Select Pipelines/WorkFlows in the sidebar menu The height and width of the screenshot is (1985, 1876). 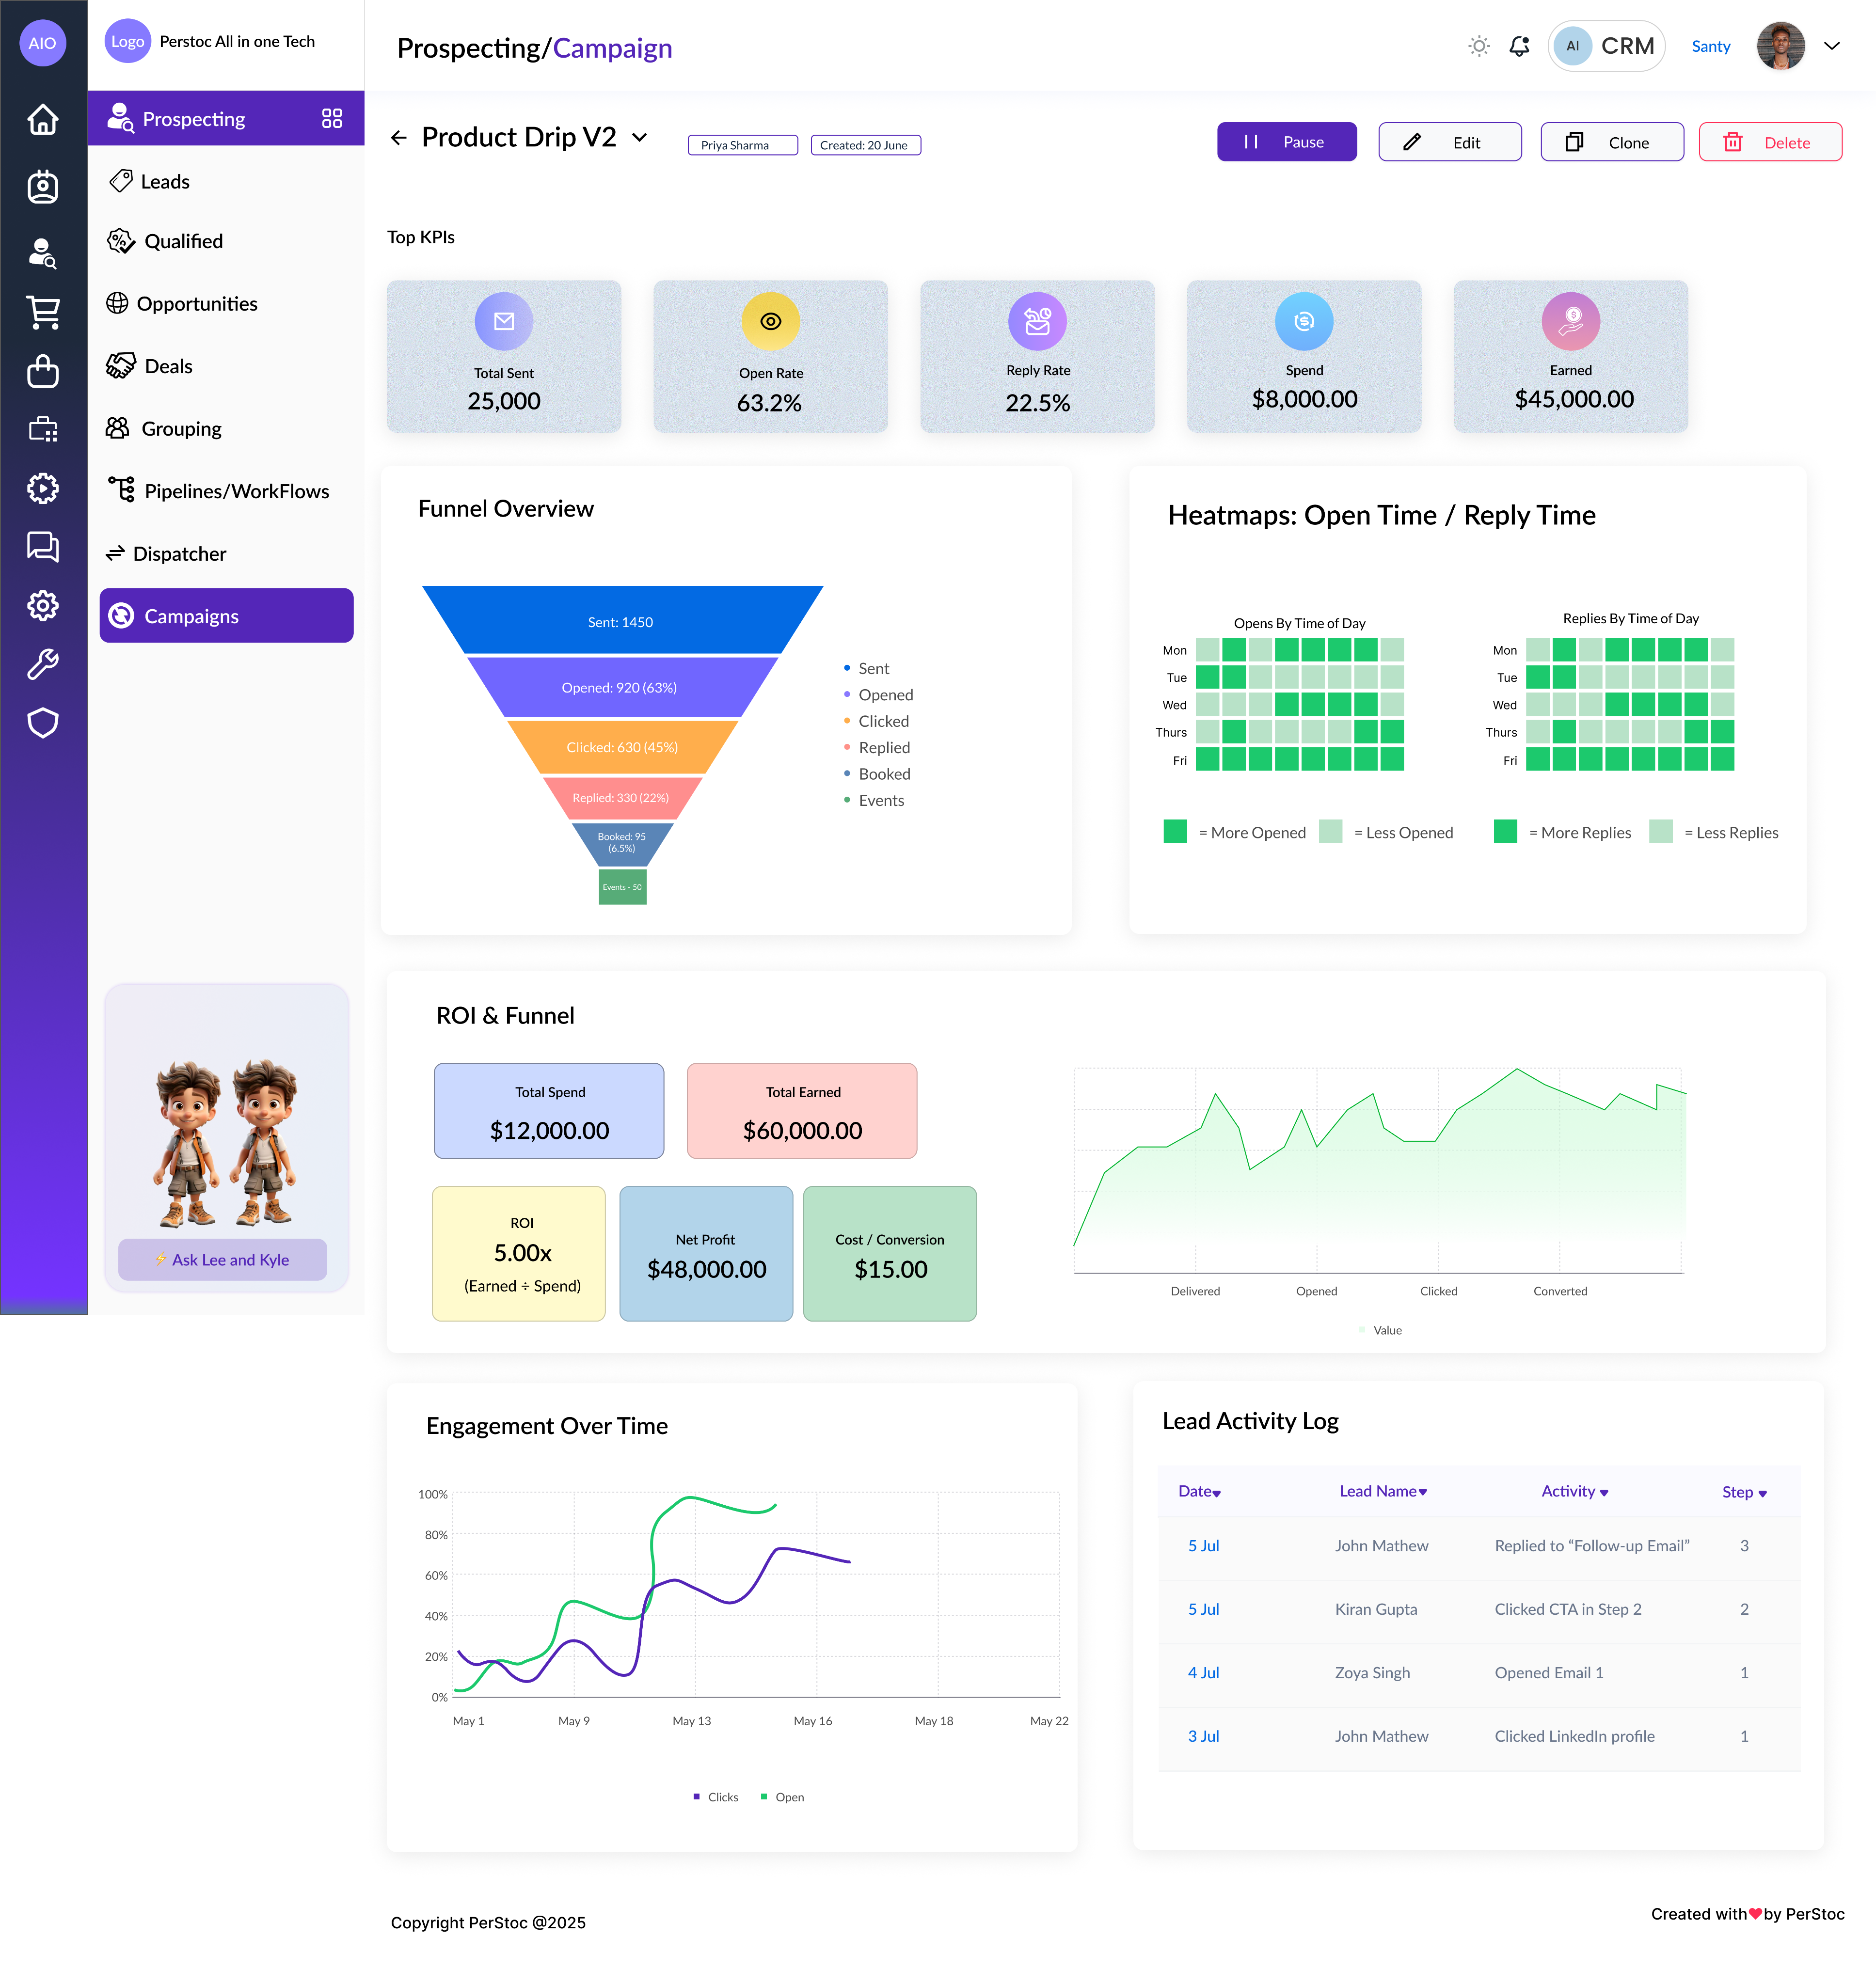point(236,491)
